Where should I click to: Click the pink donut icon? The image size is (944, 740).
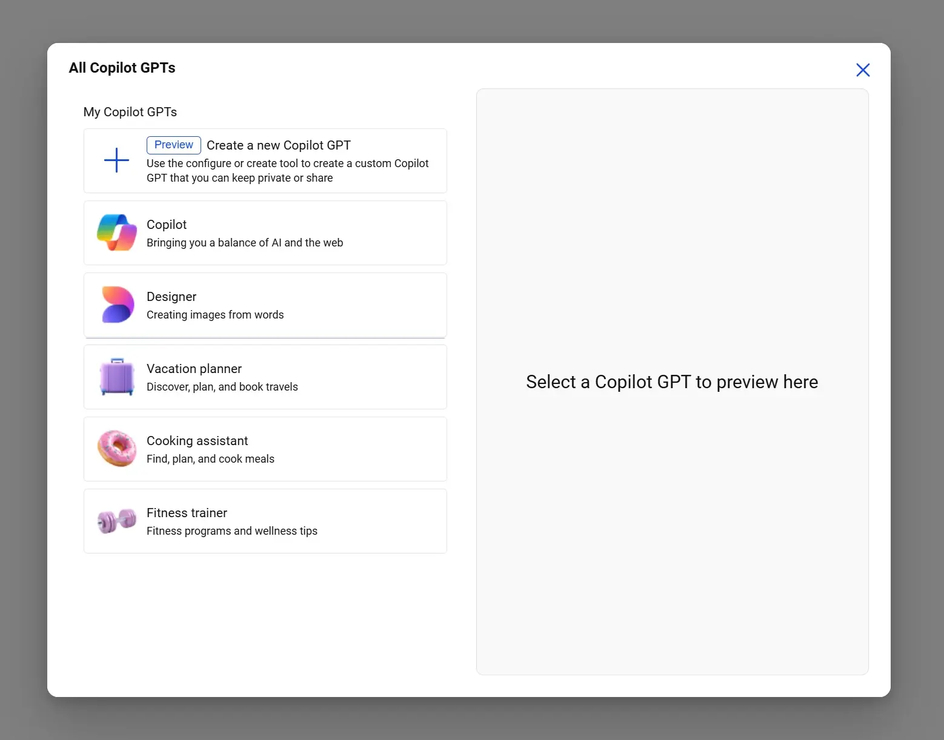tap(117, 449)
